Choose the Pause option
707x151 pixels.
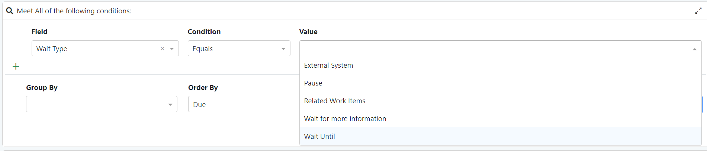tap(313, 83)
